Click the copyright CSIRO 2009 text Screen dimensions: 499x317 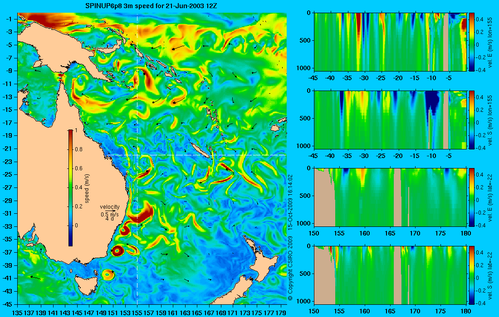click(x=290, y=269)
